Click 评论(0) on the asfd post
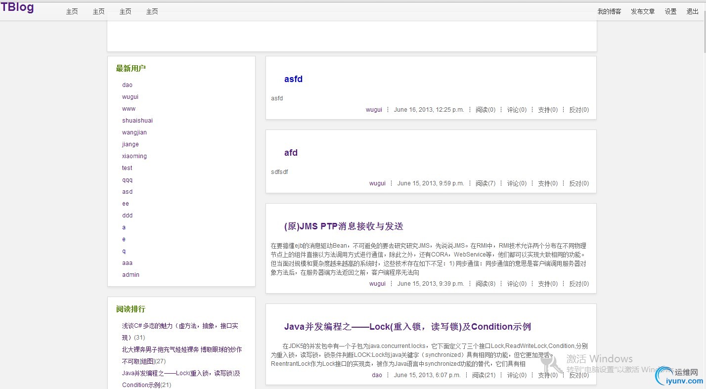Viewport: 706px width, 389px height. (517, 110)
